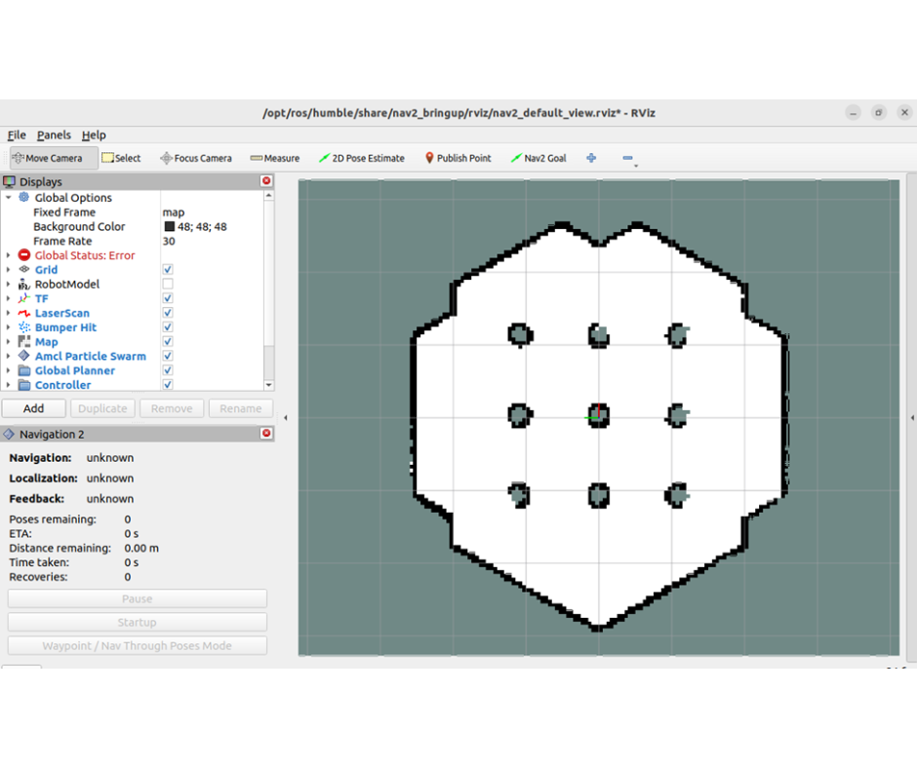
Task: Click the Add display button
Action: click(34, 409)
